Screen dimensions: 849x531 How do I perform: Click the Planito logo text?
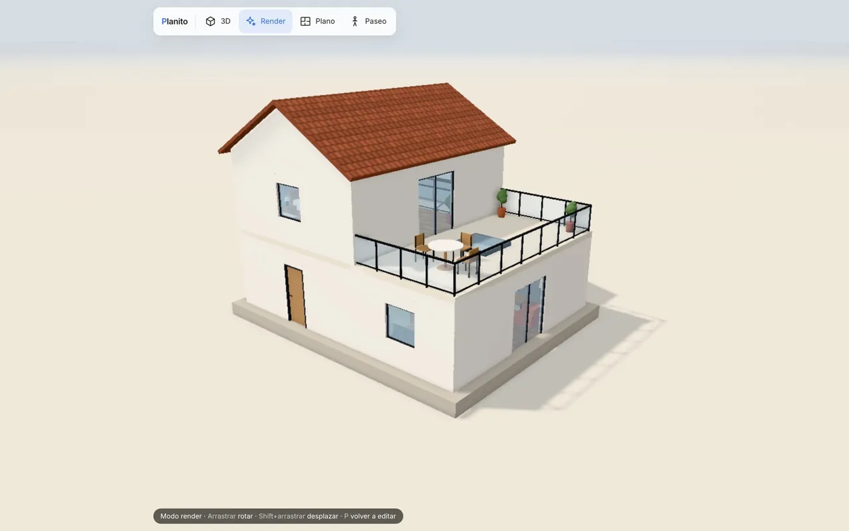174,21
